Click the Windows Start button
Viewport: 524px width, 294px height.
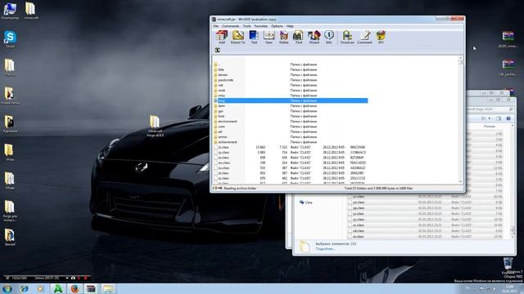[7, 288]
